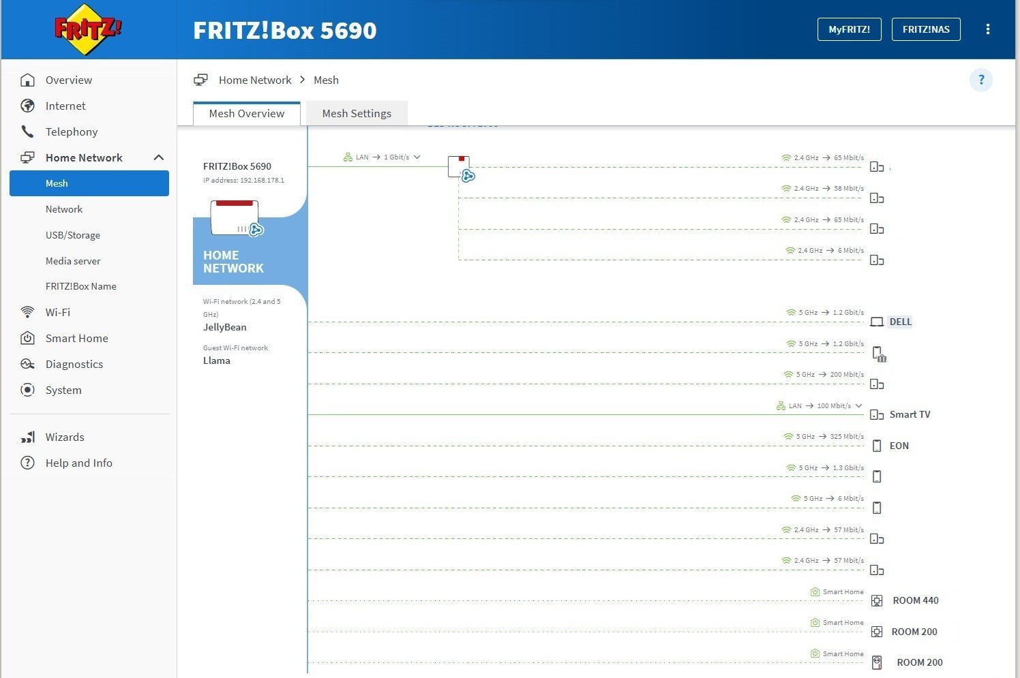Click the 5 GHz 200 Mbit/s connection label

click(x=824, y=375)
